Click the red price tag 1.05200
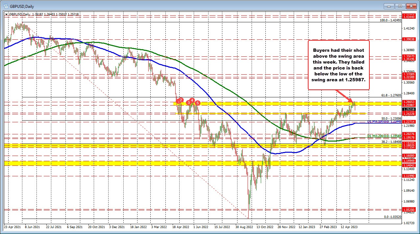This screenshot has height=234, width=420. pos(409,210)
